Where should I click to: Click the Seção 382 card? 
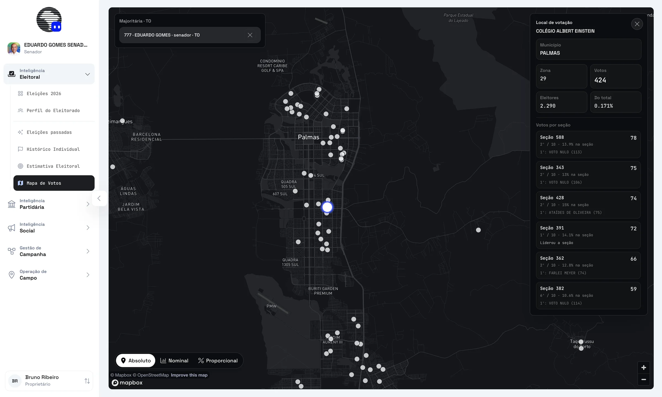coord(588,296)
